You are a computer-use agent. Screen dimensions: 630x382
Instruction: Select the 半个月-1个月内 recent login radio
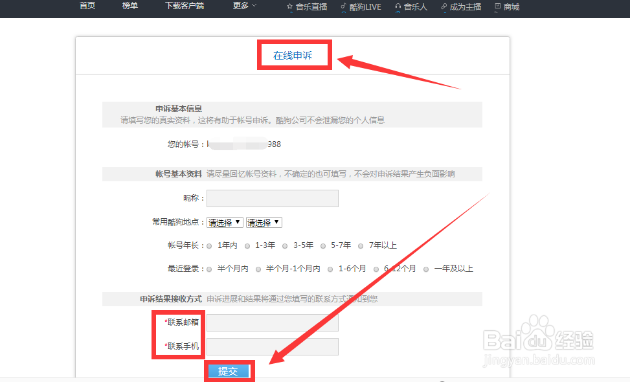pos(258,269)
